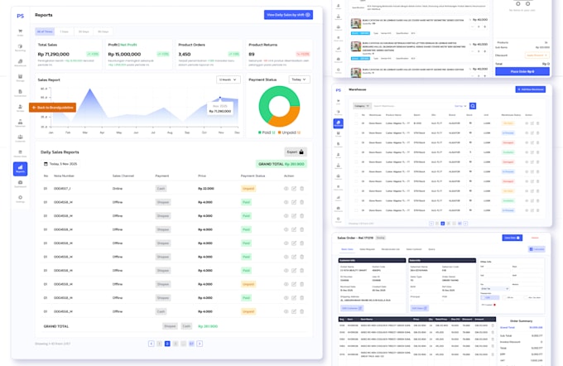Viewport: 563px width, 366px height.
Task: Click View Daily Sales by shift button
Action: [x=288, y=15]
